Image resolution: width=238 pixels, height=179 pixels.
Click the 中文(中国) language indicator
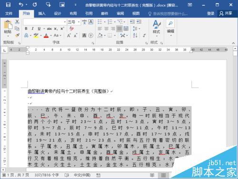82,175
